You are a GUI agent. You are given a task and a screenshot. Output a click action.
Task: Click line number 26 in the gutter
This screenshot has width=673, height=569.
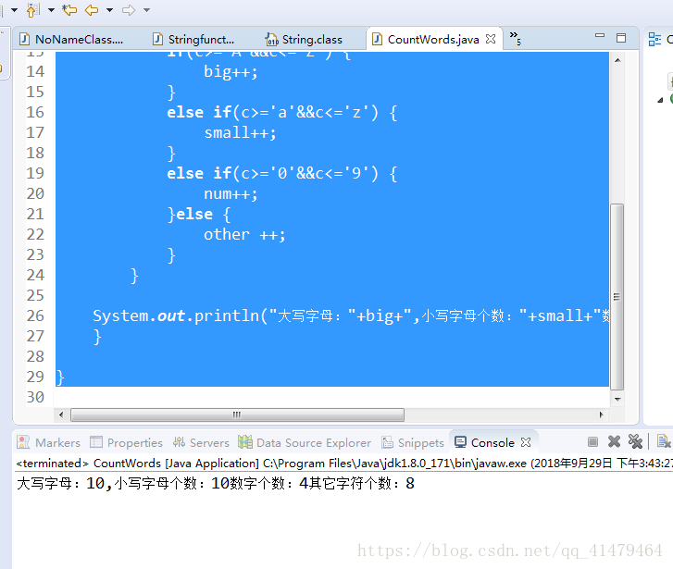(35, 315)
